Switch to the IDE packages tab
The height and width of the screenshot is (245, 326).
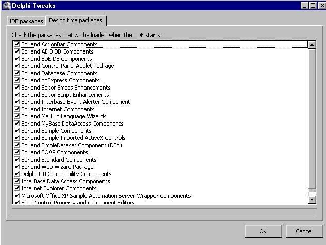coord(26,21)
